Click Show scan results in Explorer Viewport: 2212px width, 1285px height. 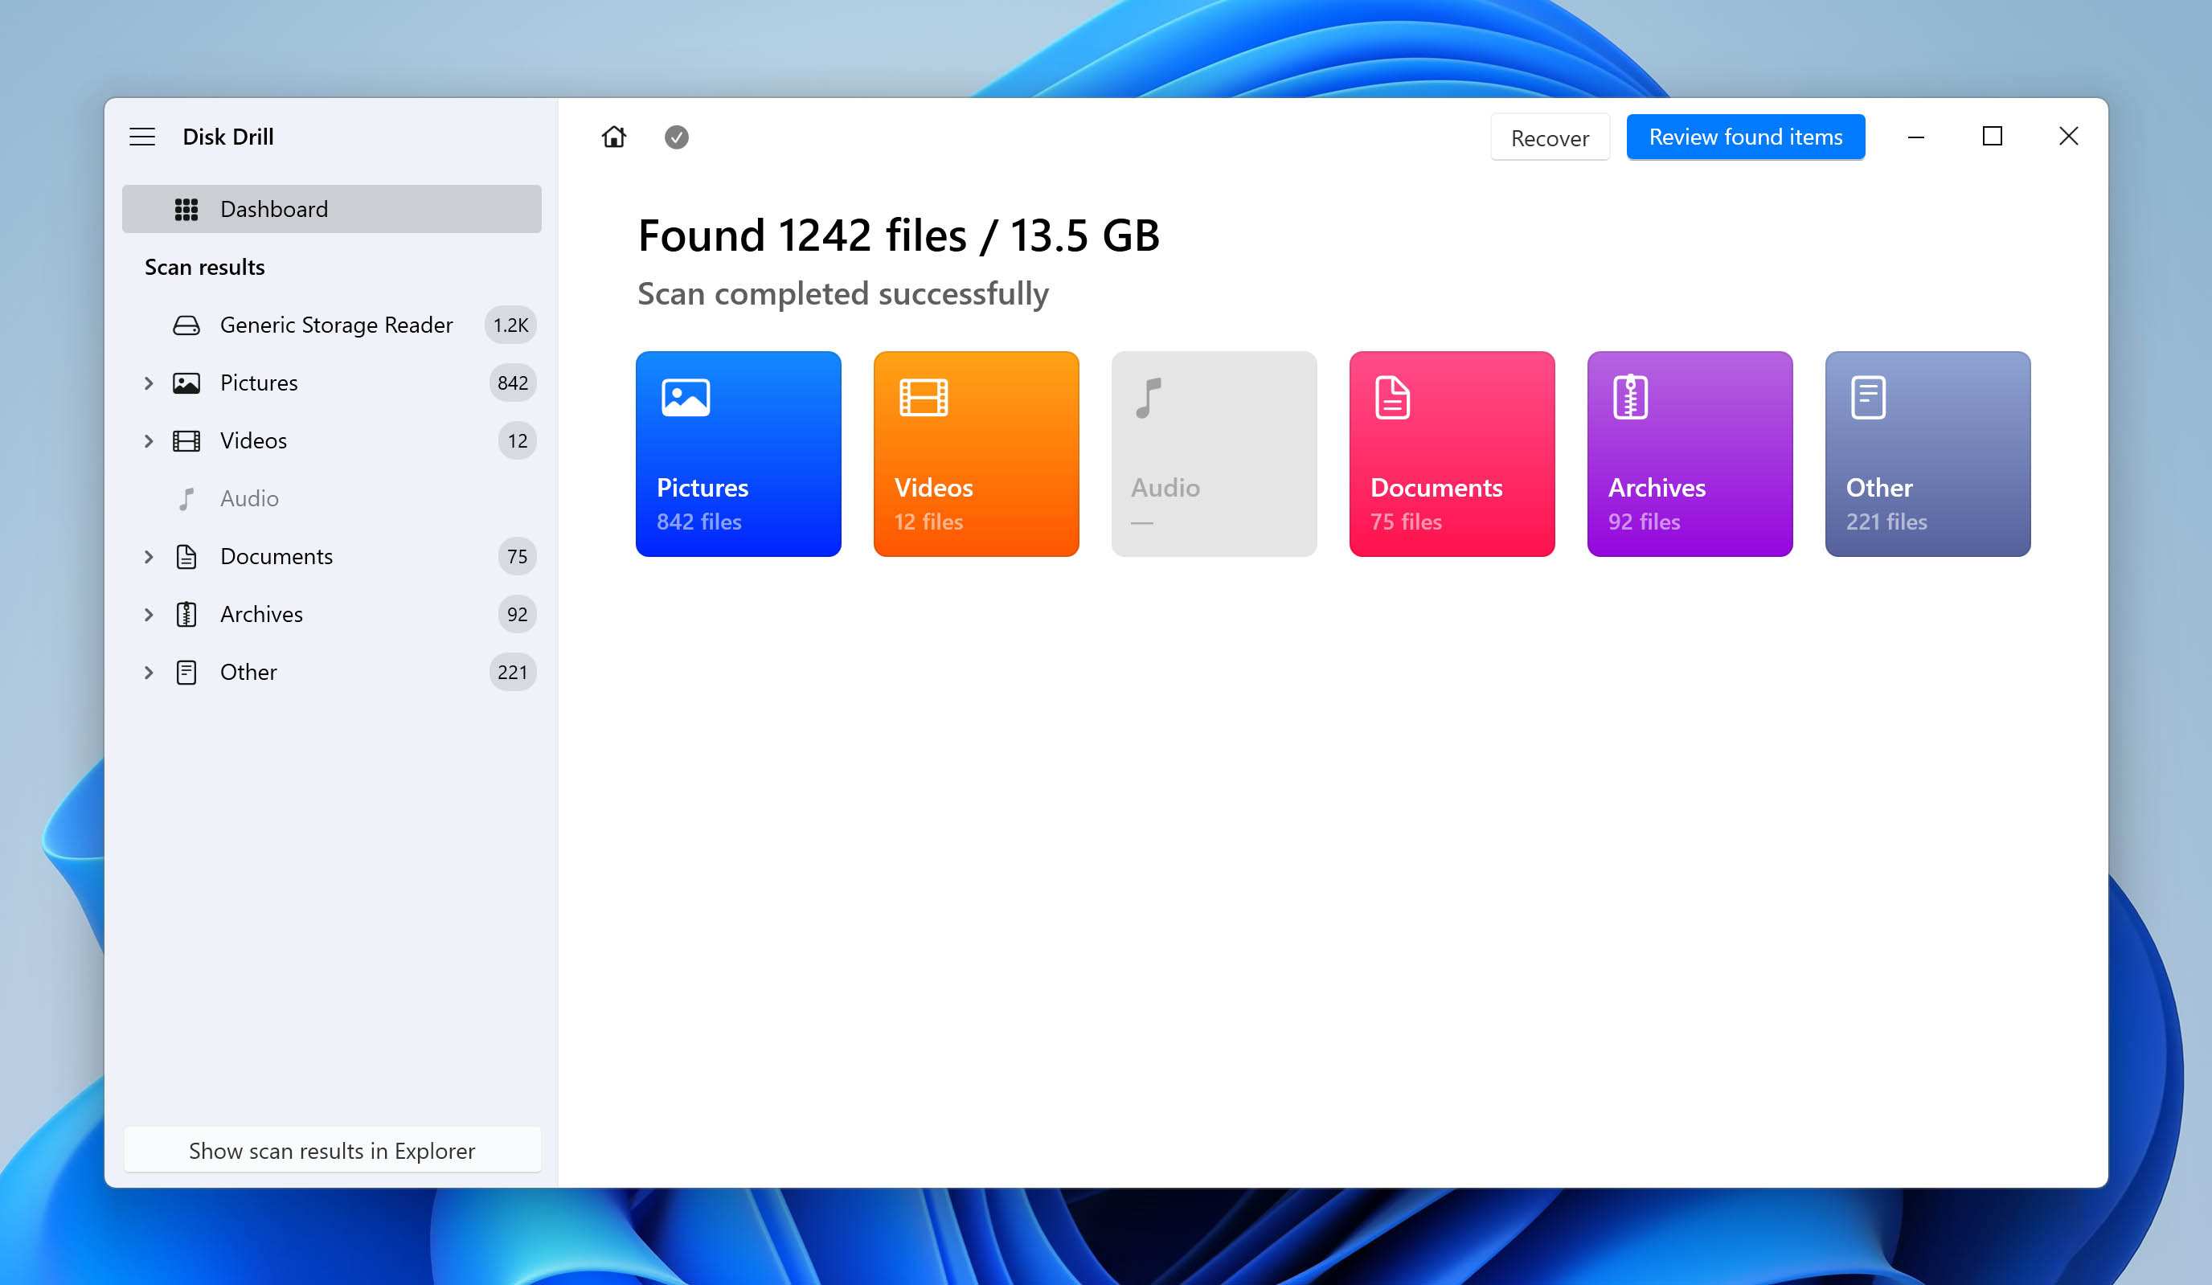pos(332,1150)
